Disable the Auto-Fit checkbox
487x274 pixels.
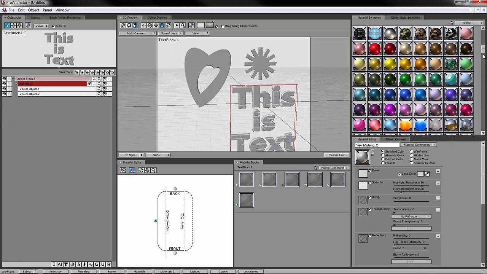click(x=53, y=26)
